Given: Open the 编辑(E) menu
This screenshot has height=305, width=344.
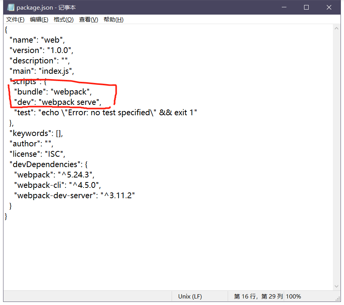Looking at the screenshot, I should click(x=39, y=20).
